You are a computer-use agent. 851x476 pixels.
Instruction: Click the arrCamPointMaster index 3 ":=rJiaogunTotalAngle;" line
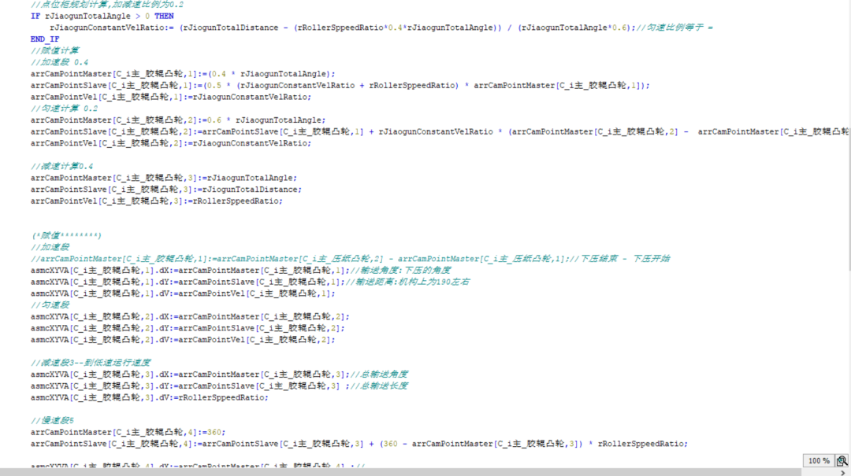(x=164, y=178)
